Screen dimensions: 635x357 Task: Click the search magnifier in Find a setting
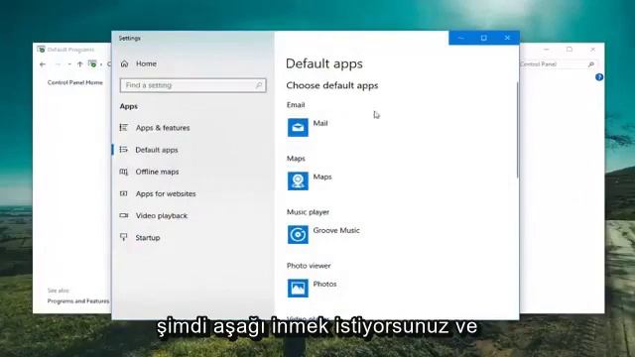(259, 85)
